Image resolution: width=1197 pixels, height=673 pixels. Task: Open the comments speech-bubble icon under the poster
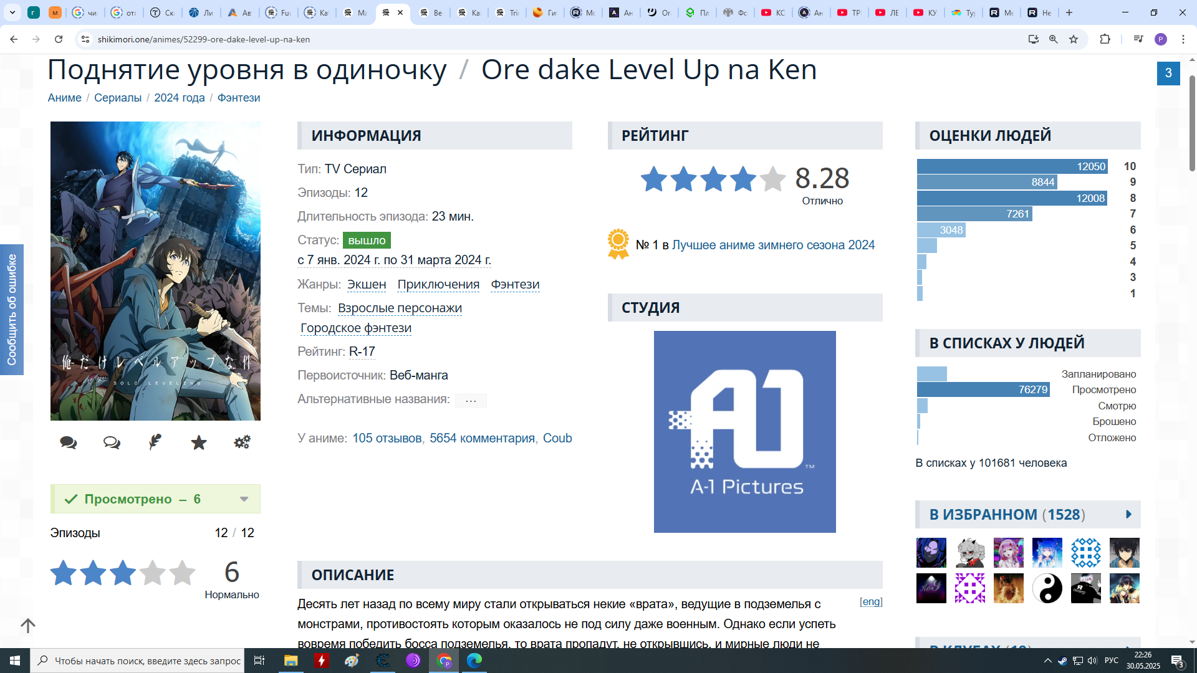pyautogui.click(x=69, y=442)
